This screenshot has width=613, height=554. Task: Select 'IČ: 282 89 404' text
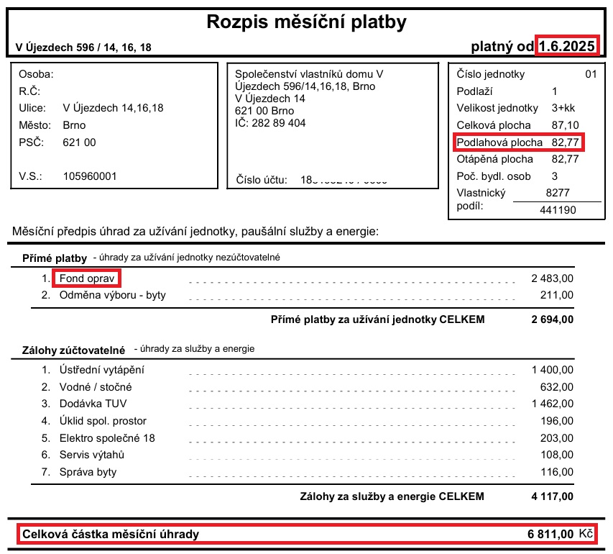270,123
